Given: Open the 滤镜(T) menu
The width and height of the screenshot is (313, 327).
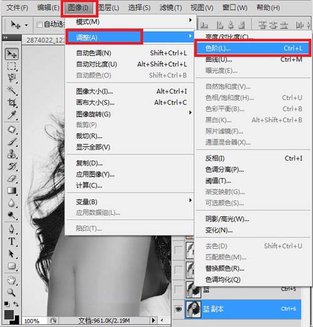Looking at the screenshot, I should pos(171,8).
